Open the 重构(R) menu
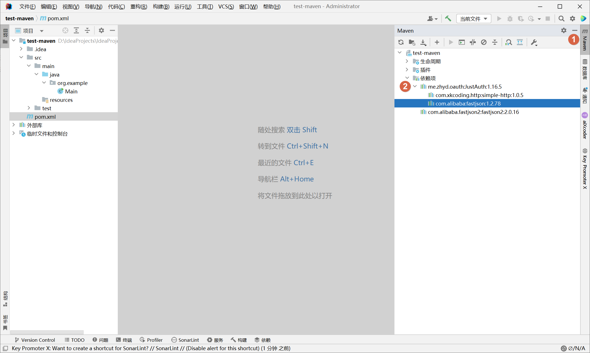This screenshot has height=353, width=590. 139,6
